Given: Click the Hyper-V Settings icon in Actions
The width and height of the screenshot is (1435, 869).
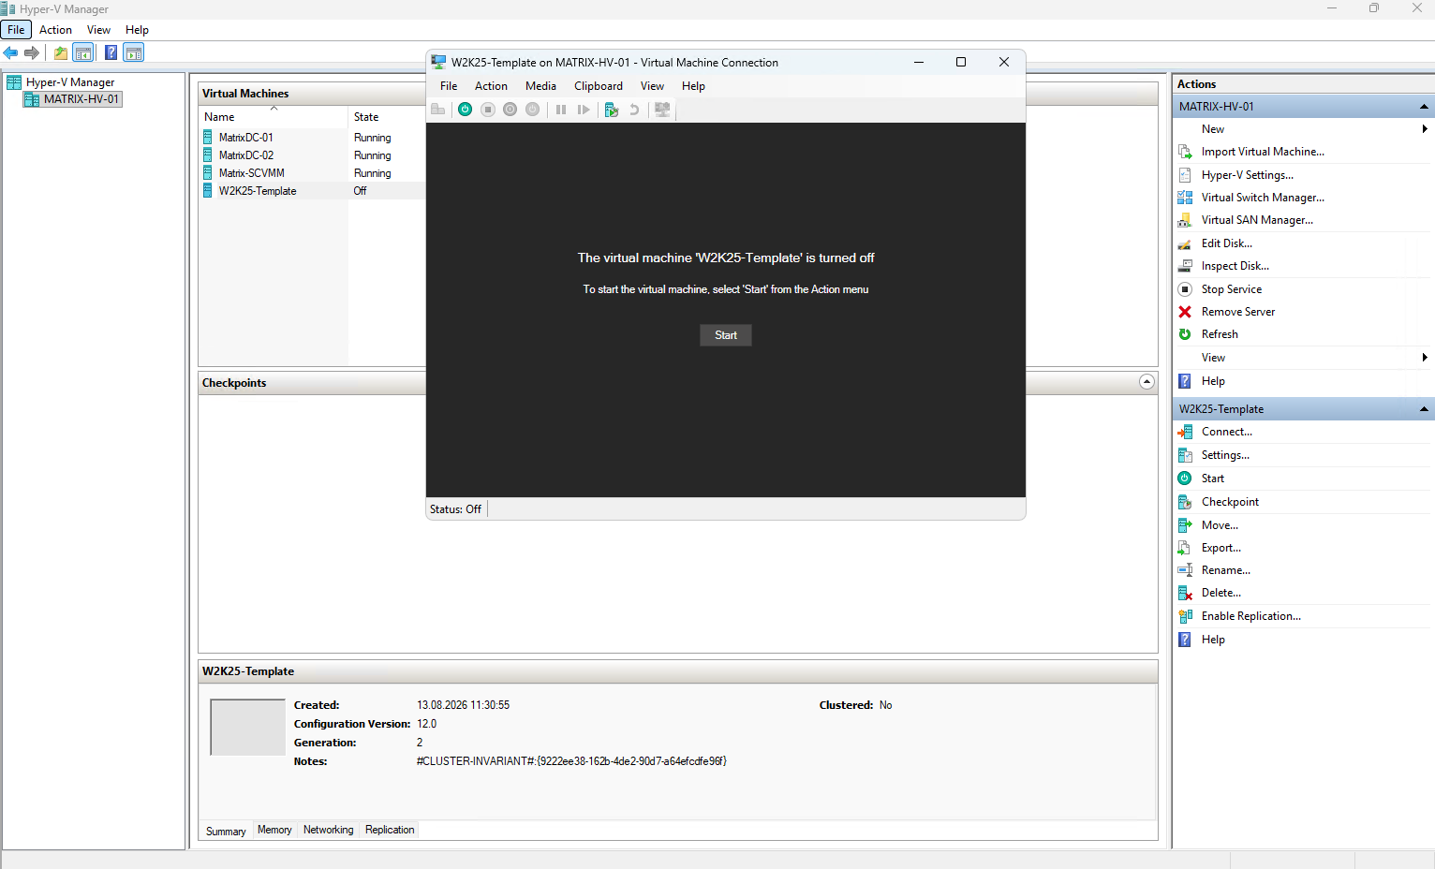Looking at the screenshot, I should 1185,175.
